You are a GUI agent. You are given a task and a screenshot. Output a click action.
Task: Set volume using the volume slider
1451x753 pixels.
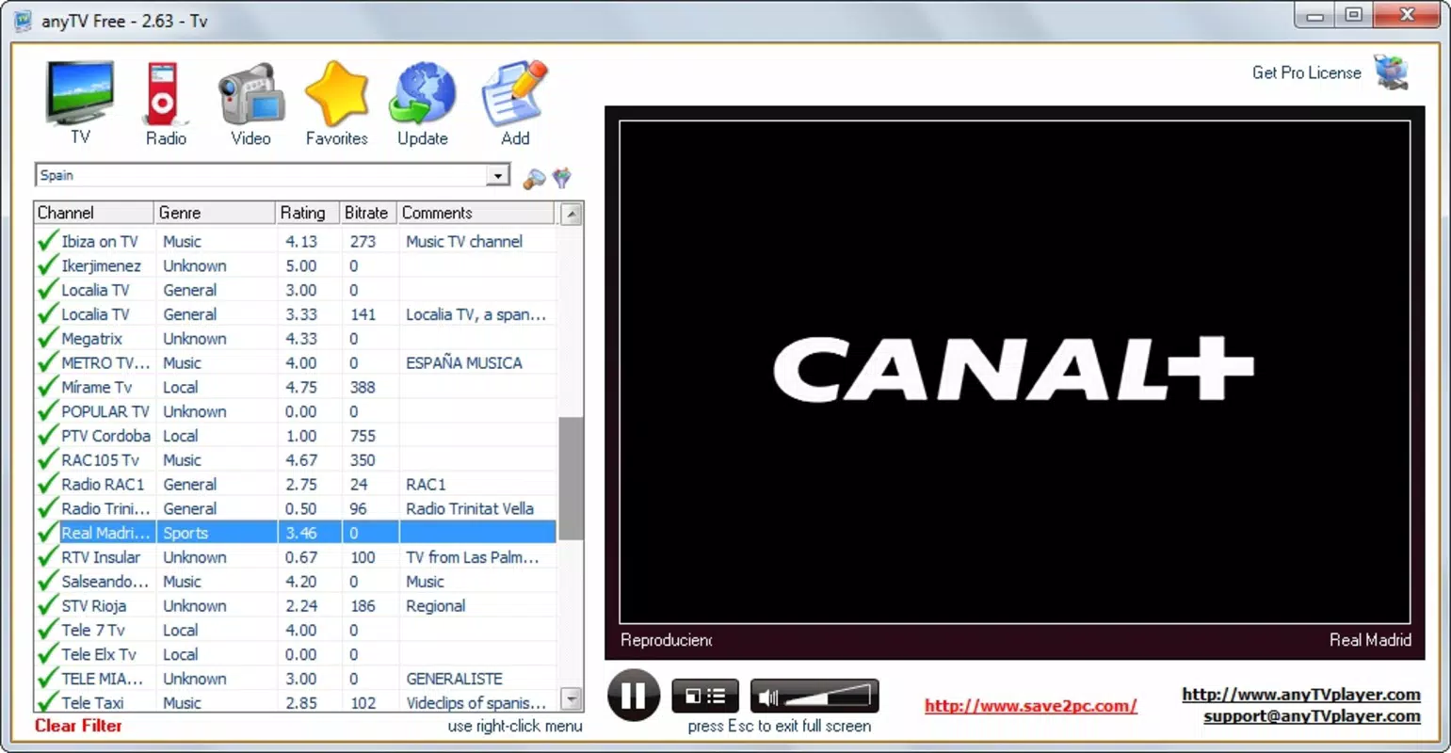coord(828,697)
